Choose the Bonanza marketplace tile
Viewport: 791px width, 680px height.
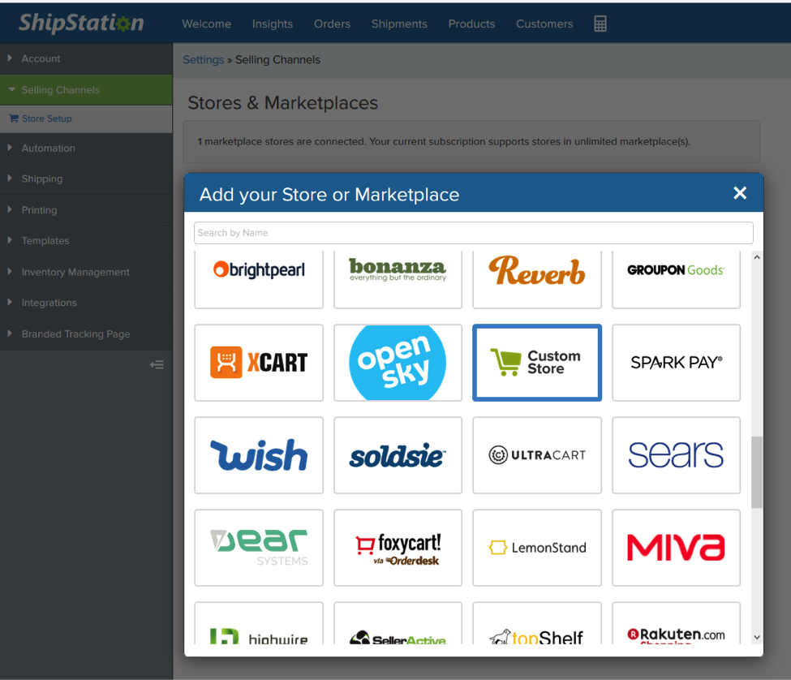[x=398, y=279]
